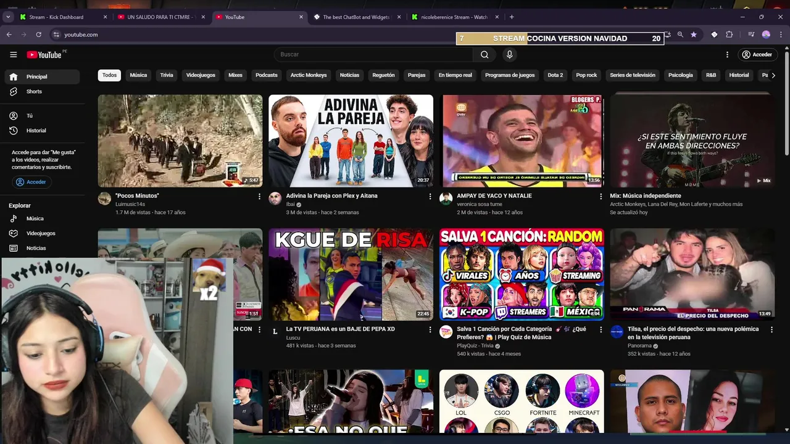Select the R&B filter chip

point(711,75)
